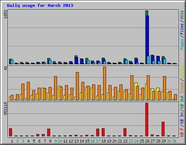This screenshot has width=186, height=145.
Task: Click day label 25 on the x-axis
Action: click(x=142, y=141)
